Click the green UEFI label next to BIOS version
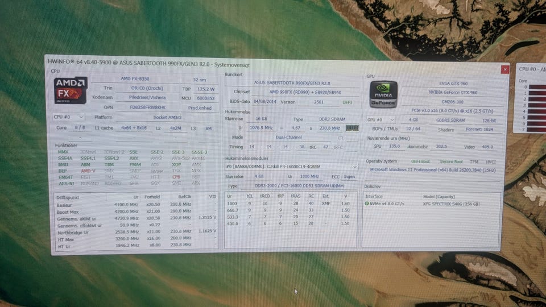This screenshot has height=307, width=546. click(347, 103)
